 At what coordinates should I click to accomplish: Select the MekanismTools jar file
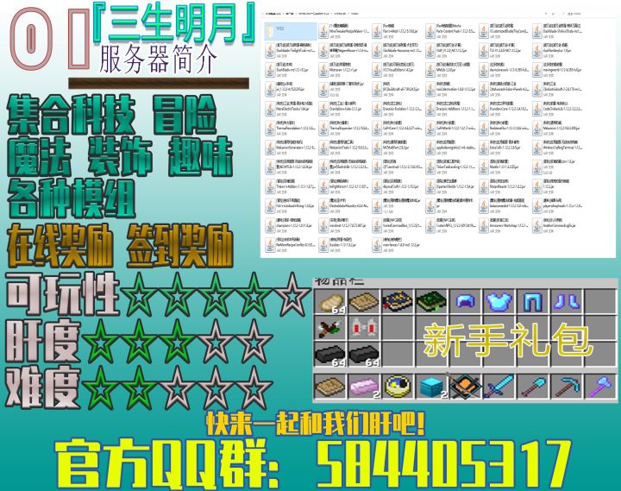coord(344,148)
